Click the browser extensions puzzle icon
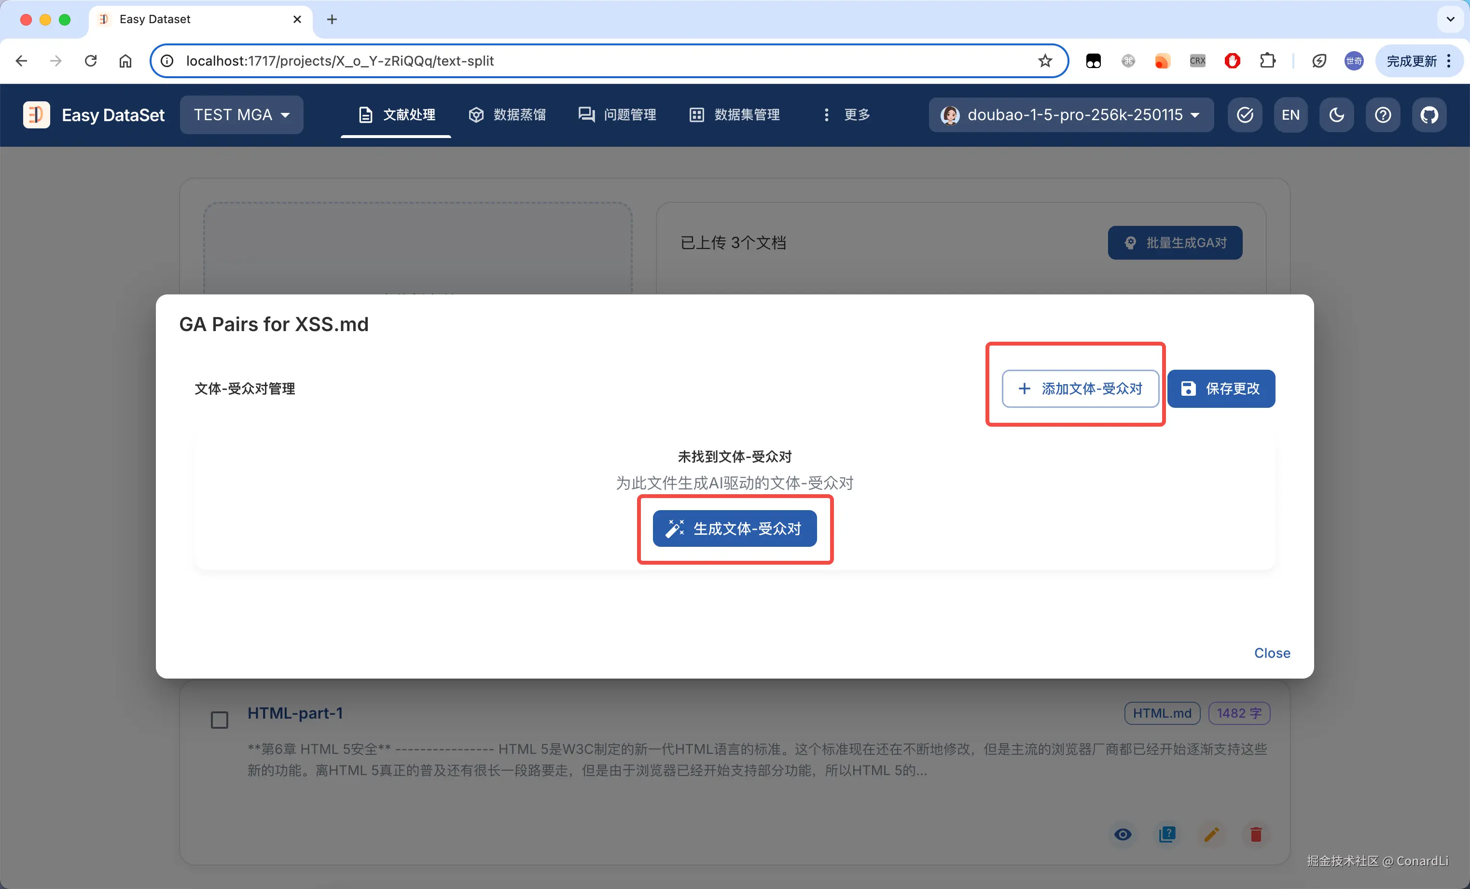Viewport: 1470px width, 889px height. pos(1267,61)
